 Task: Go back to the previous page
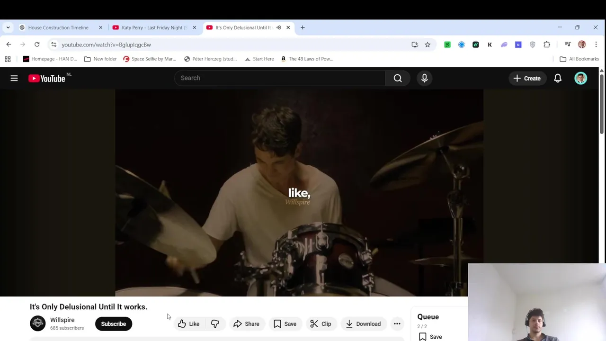click(x=9, y=45)
